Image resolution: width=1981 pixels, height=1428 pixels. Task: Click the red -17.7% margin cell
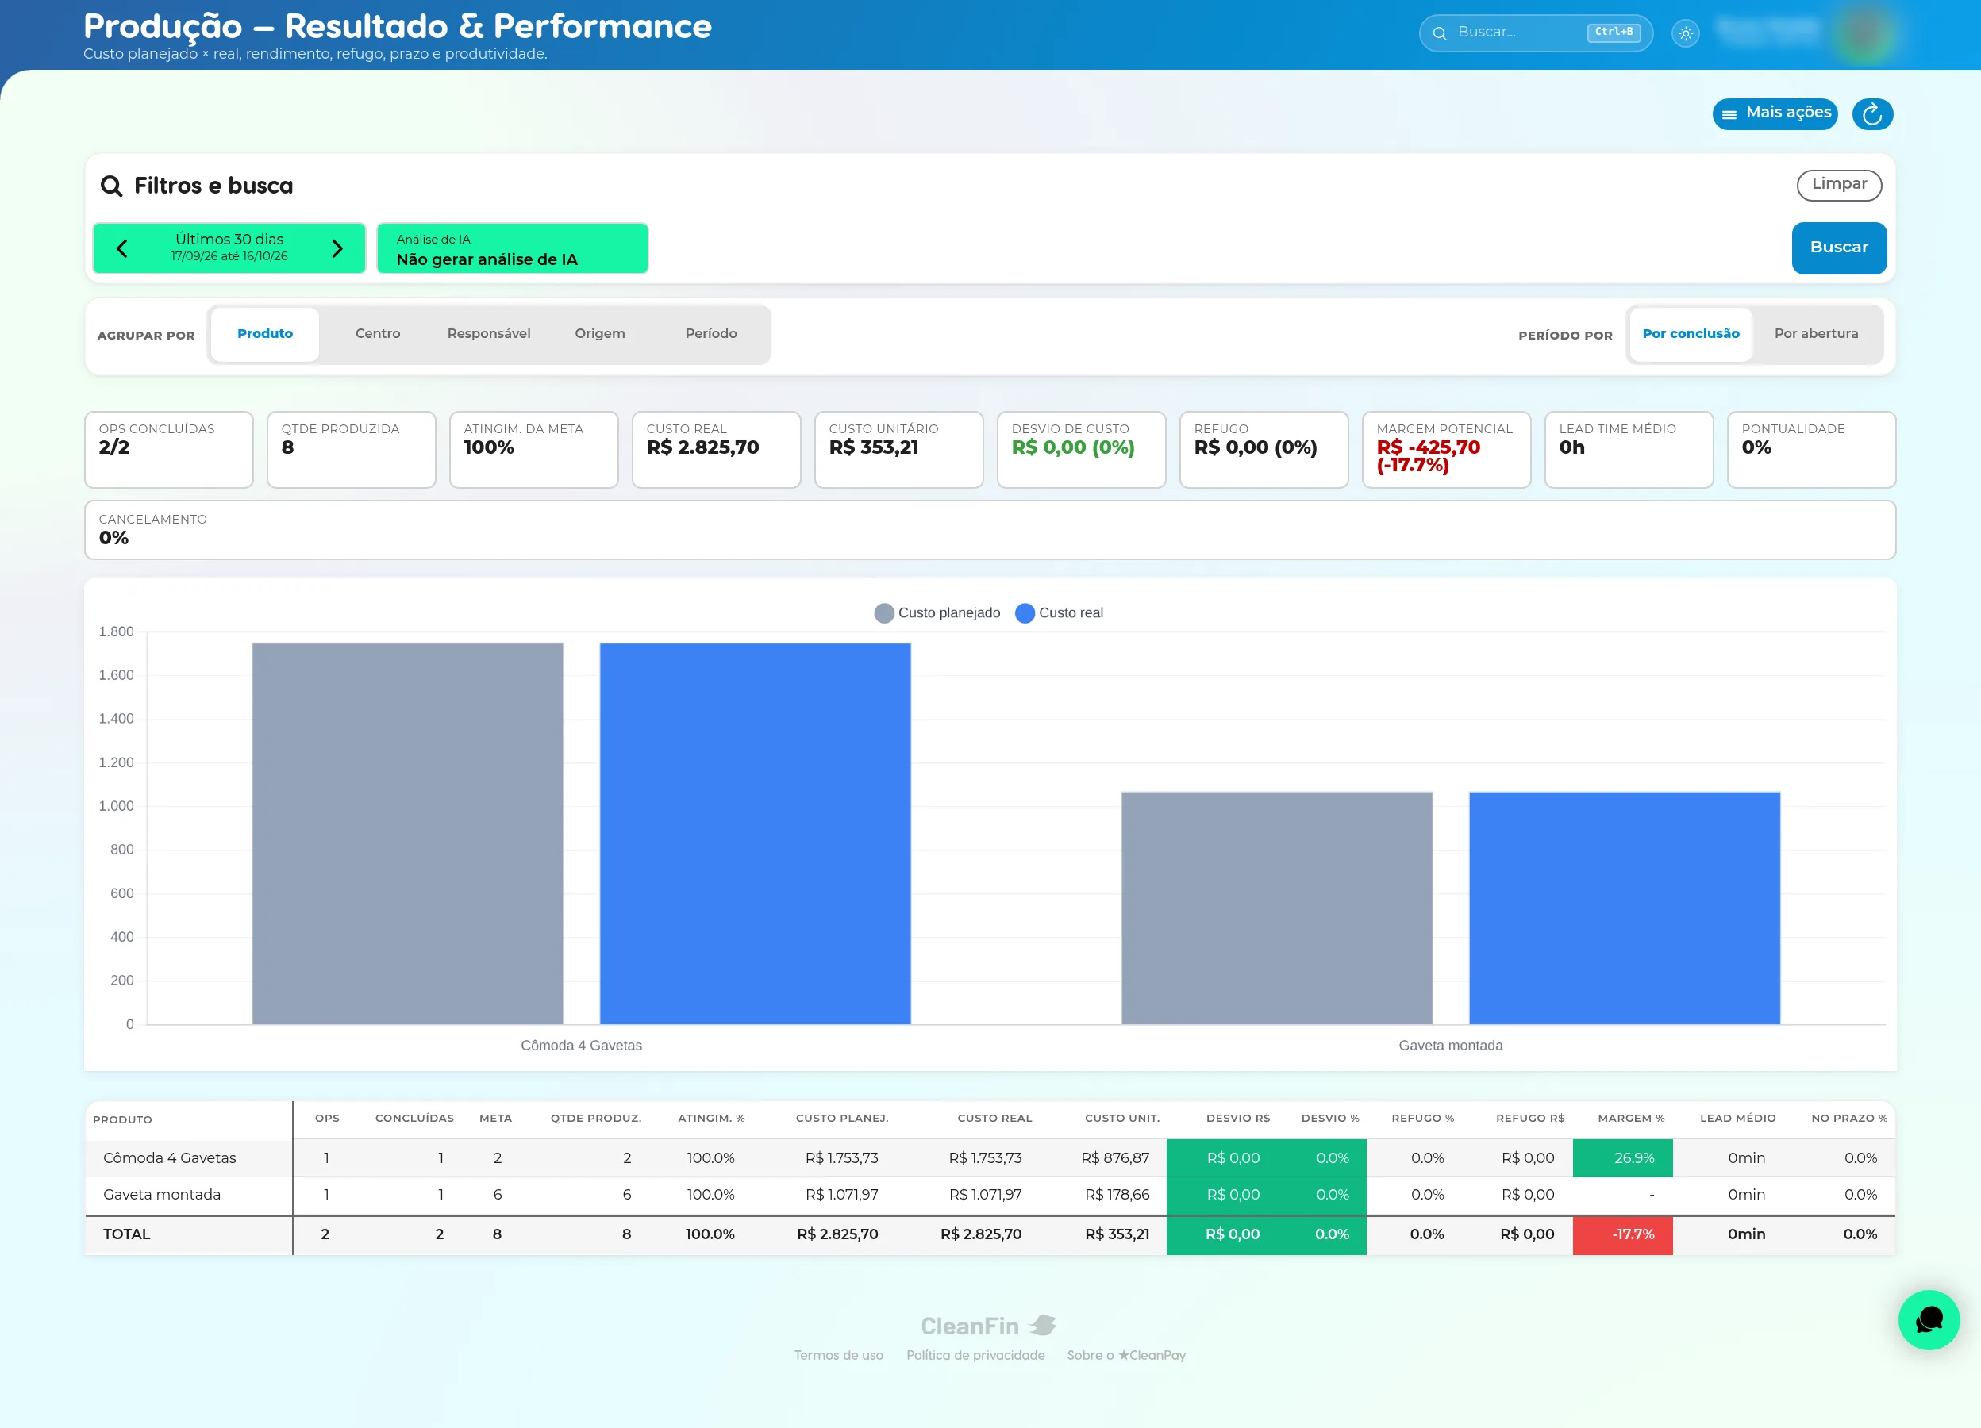click(x=1622, y=1234)
